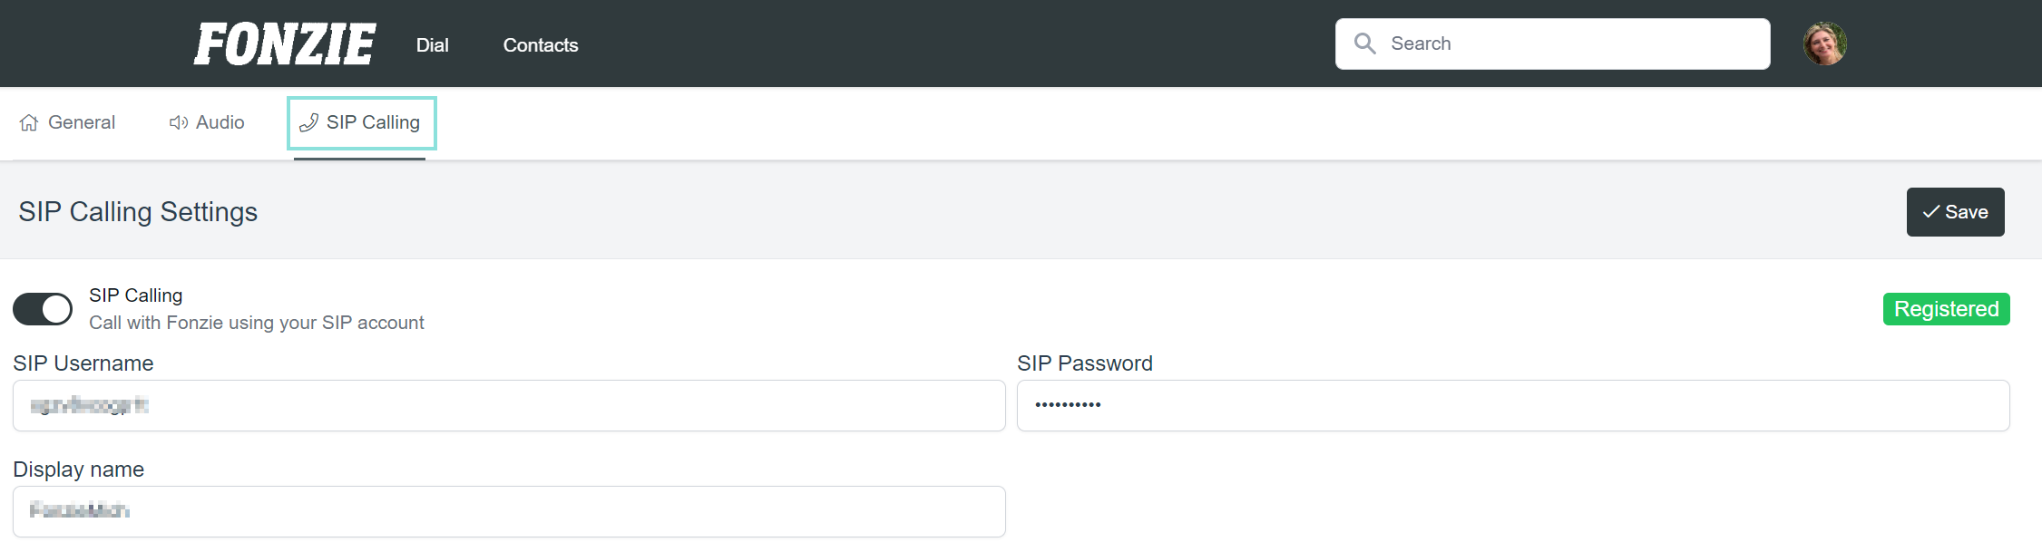
Task: Click into the SIP Password field
Action: (x=1513, y=405)
